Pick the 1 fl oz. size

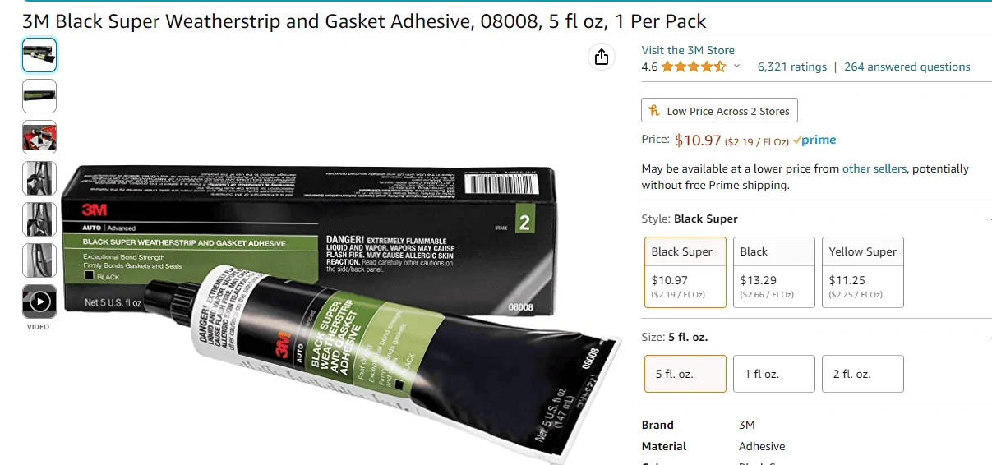click(774, 374)
